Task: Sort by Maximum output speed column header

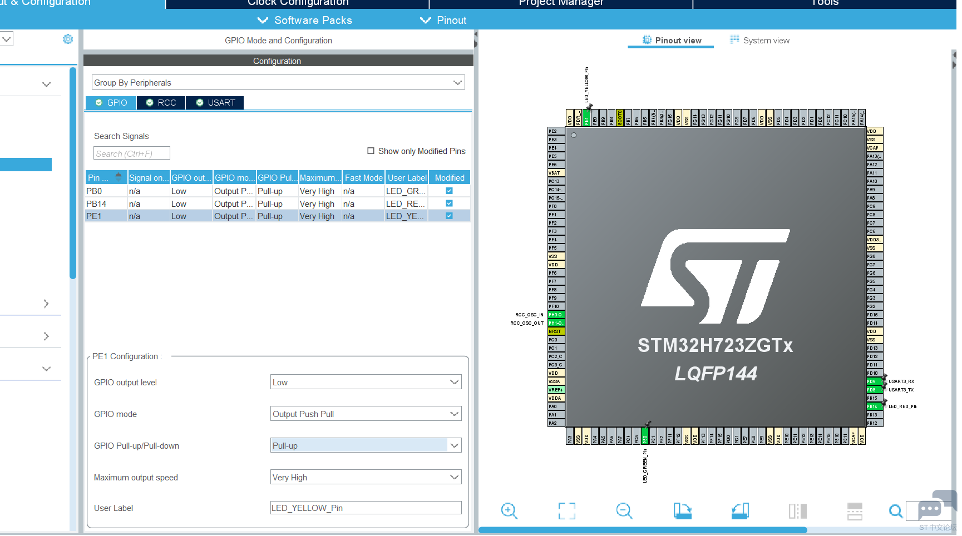Action: [x=320, y=177]
